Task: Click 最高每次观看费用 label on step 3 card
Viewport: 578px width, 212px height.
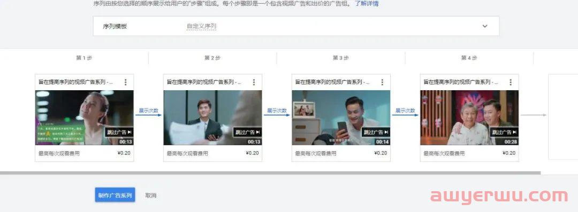Action: (316, 153)
